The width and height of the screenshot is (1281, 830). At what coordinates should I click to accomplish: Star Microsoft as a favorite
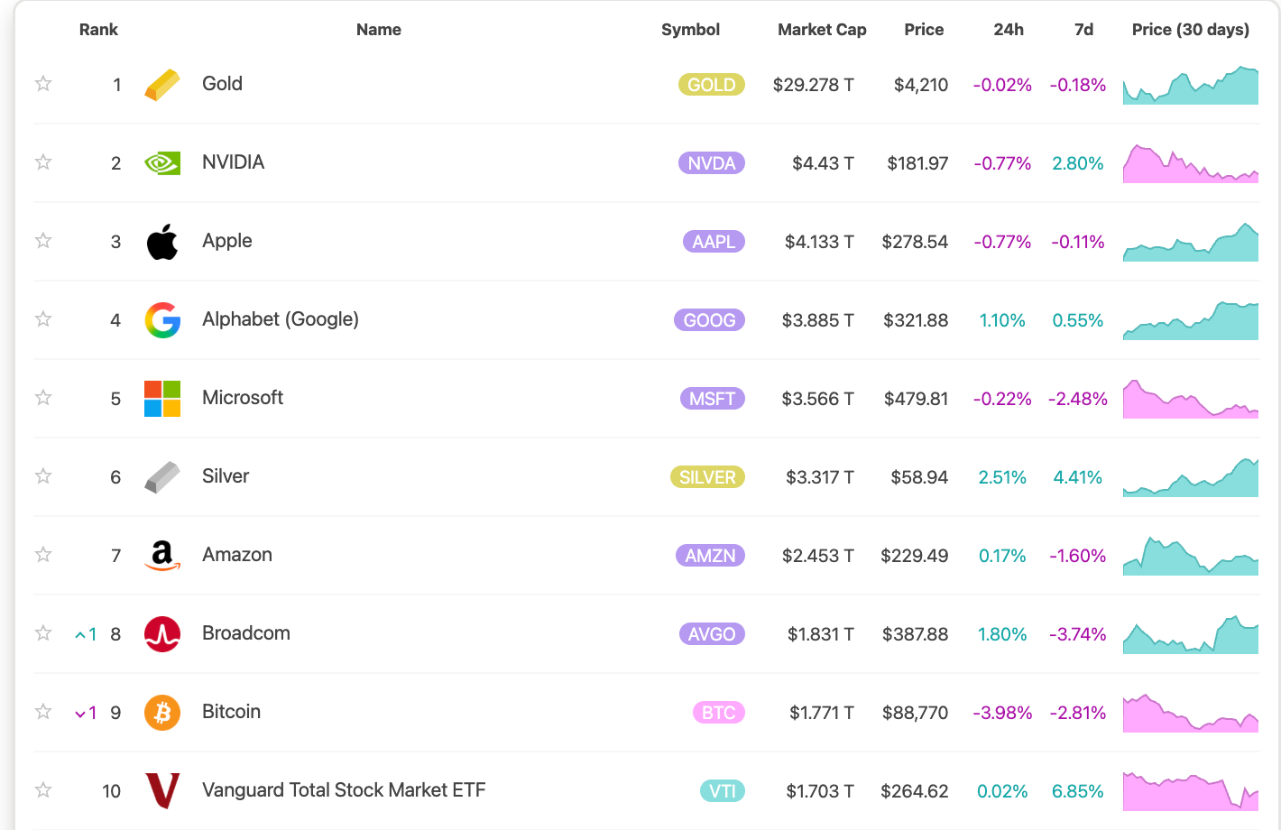[43, 398]
